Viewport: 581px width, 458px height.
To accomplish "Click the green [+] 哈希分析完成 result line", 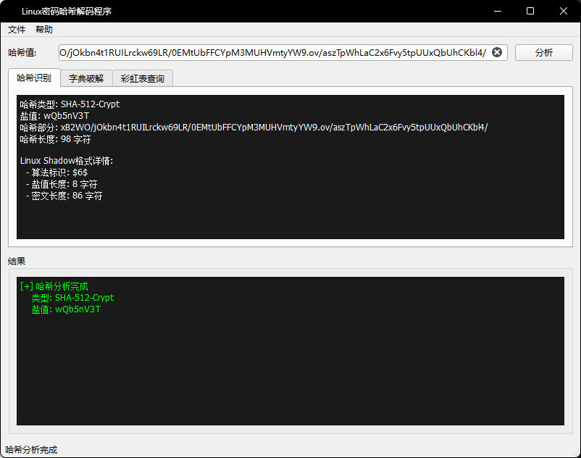I will [x=54, y=286].
